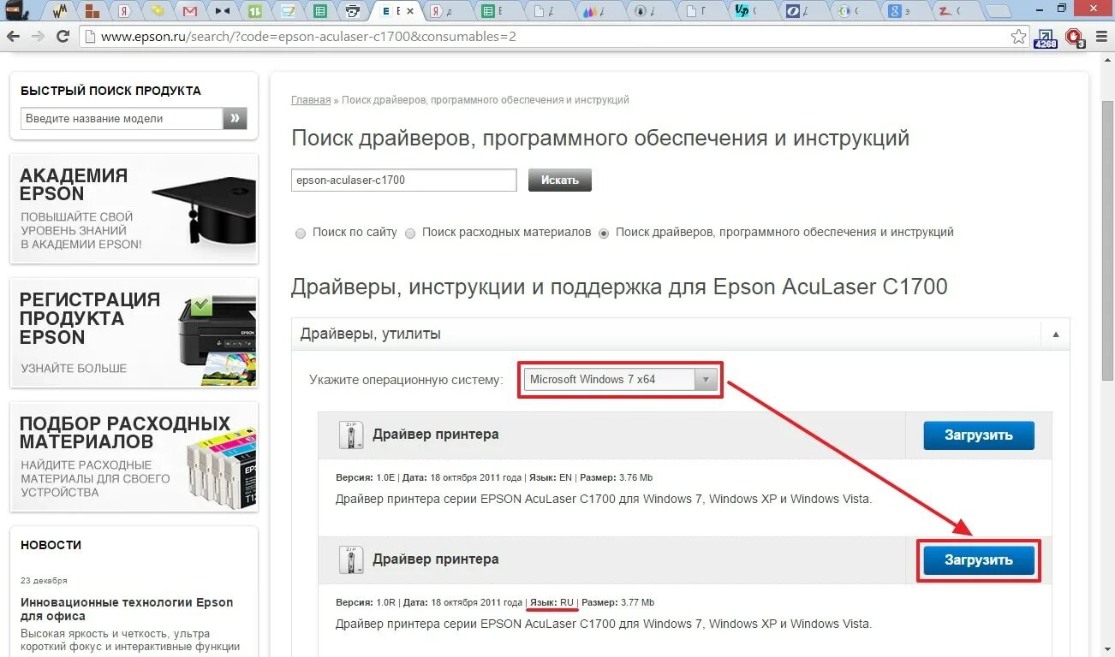Open a new tab with the tab button
The height and width of the screenshot is (657, 1115).
[997, 11]
